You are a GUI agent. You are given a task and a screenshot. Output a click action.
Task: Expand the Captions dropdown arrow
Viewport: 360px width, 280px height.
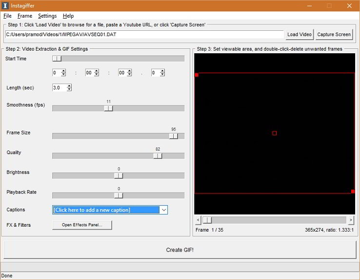[x=164, y=210]
